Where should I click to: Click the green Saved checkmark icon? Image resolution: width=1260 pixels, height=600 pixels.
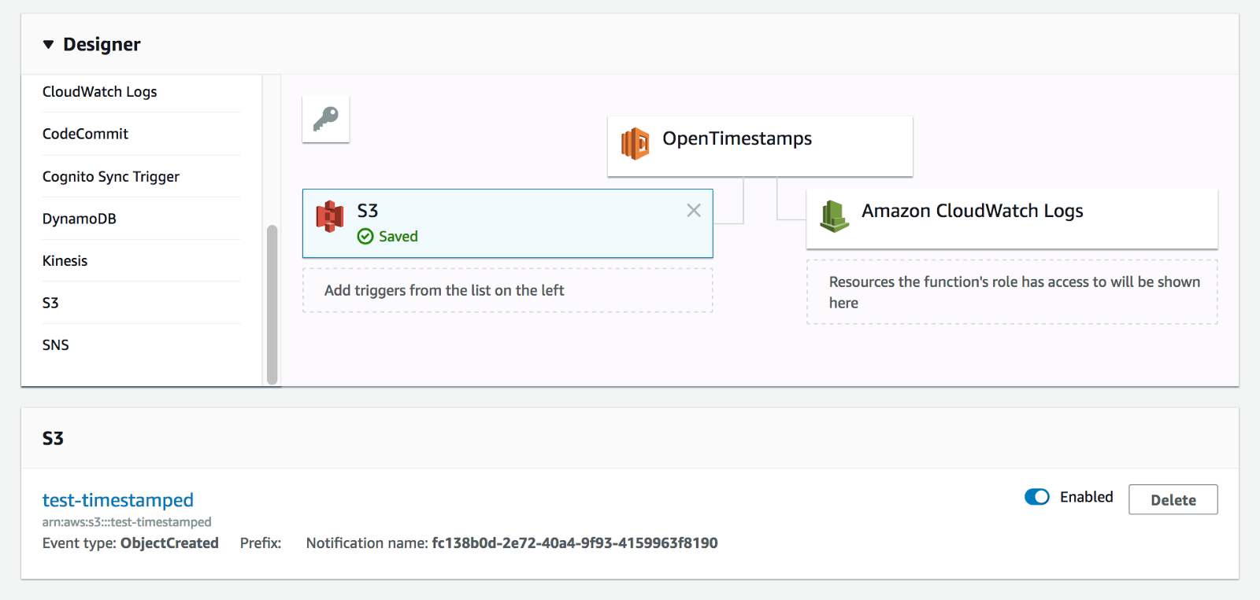pyautogui.click(x=365, y=237)
